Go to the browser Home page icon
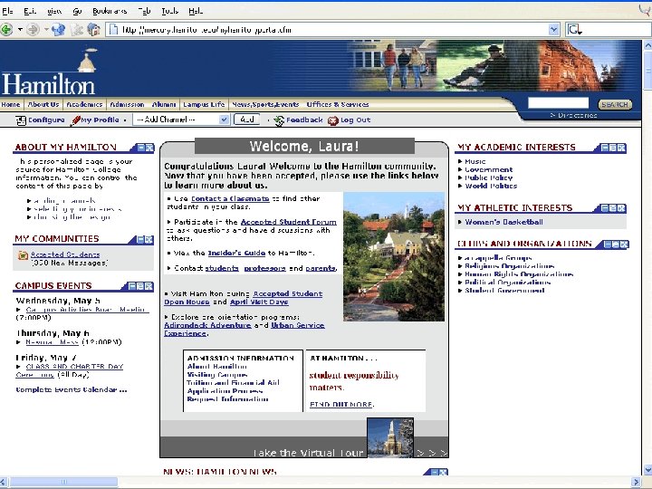Screen dimensions: 652x489 pos(94,30)
